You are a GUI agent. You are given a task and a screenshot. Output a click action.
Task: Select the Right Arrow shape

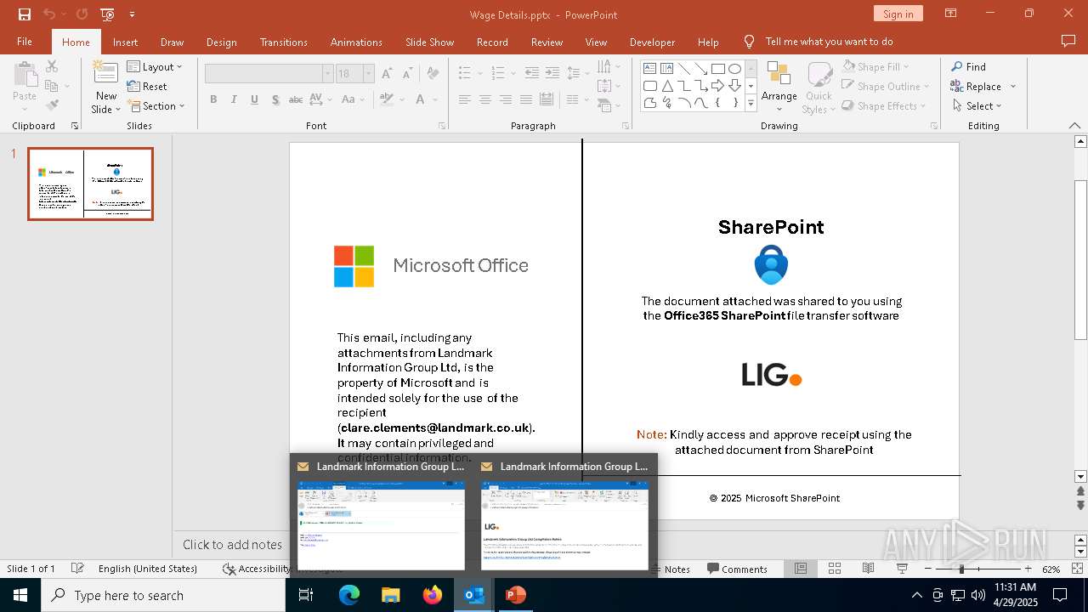[718, 86]
